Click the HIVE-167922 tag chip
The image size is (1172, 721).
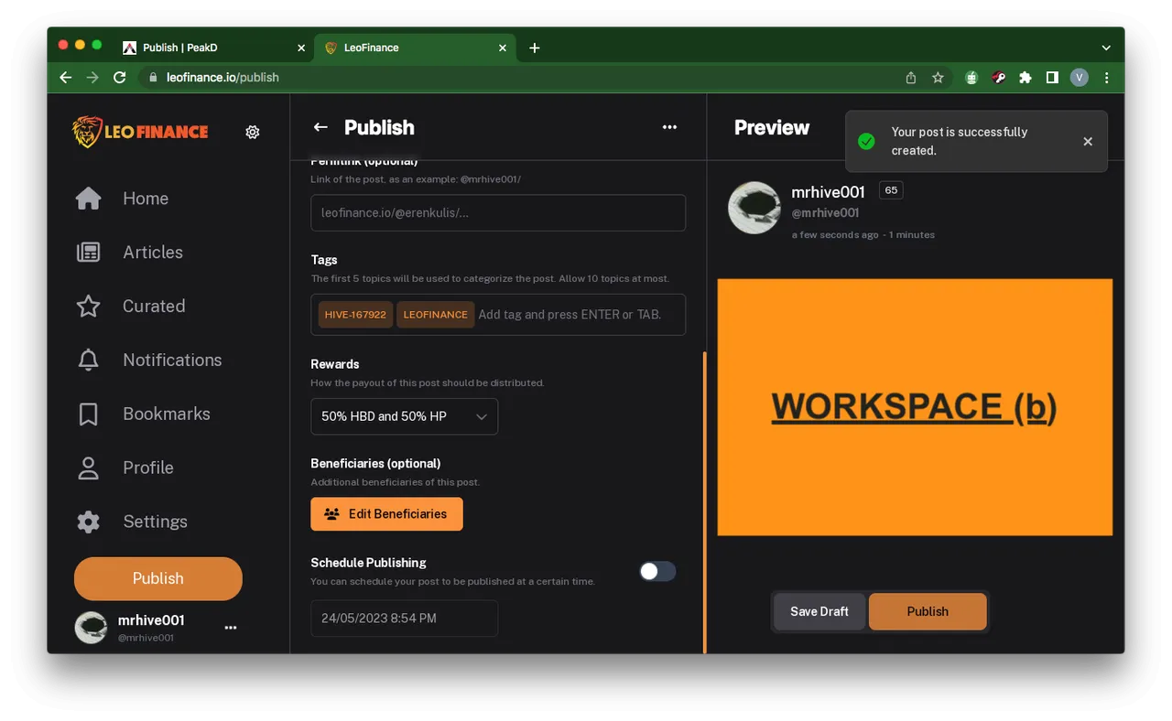tap(355, 315)
